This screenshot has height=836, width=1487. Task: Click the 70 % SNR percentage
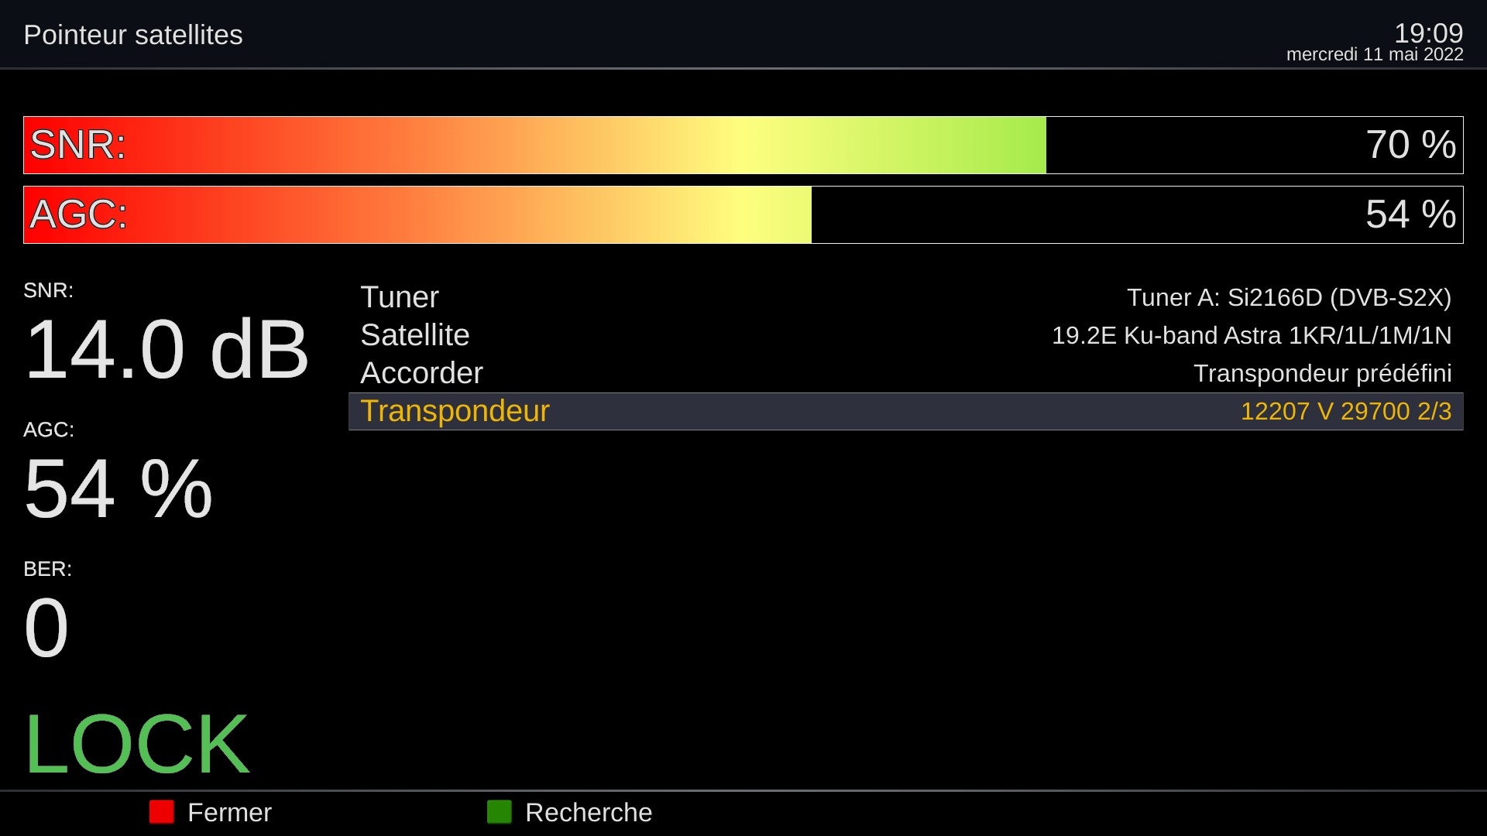1410,145
